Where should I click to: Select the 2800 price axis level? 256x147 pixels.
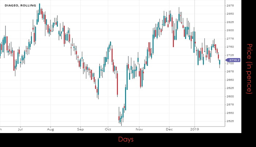click(230, 30)
